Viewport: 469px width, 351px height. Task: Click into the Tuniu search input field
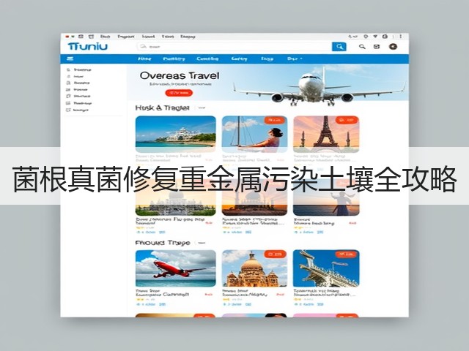pos(234,47)
